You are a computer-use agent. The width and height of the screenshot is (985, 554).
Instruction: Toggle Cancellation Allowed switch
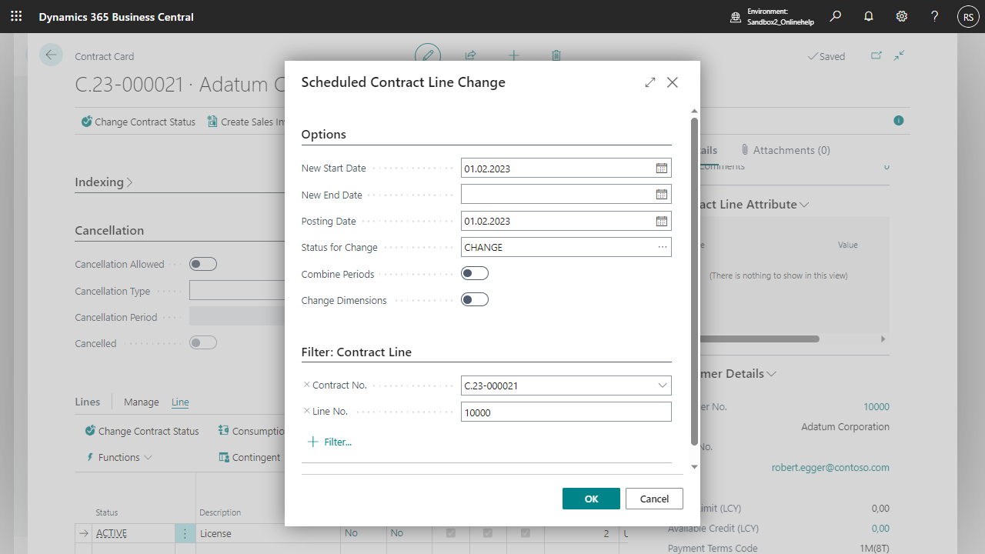(x=203, y=264)
